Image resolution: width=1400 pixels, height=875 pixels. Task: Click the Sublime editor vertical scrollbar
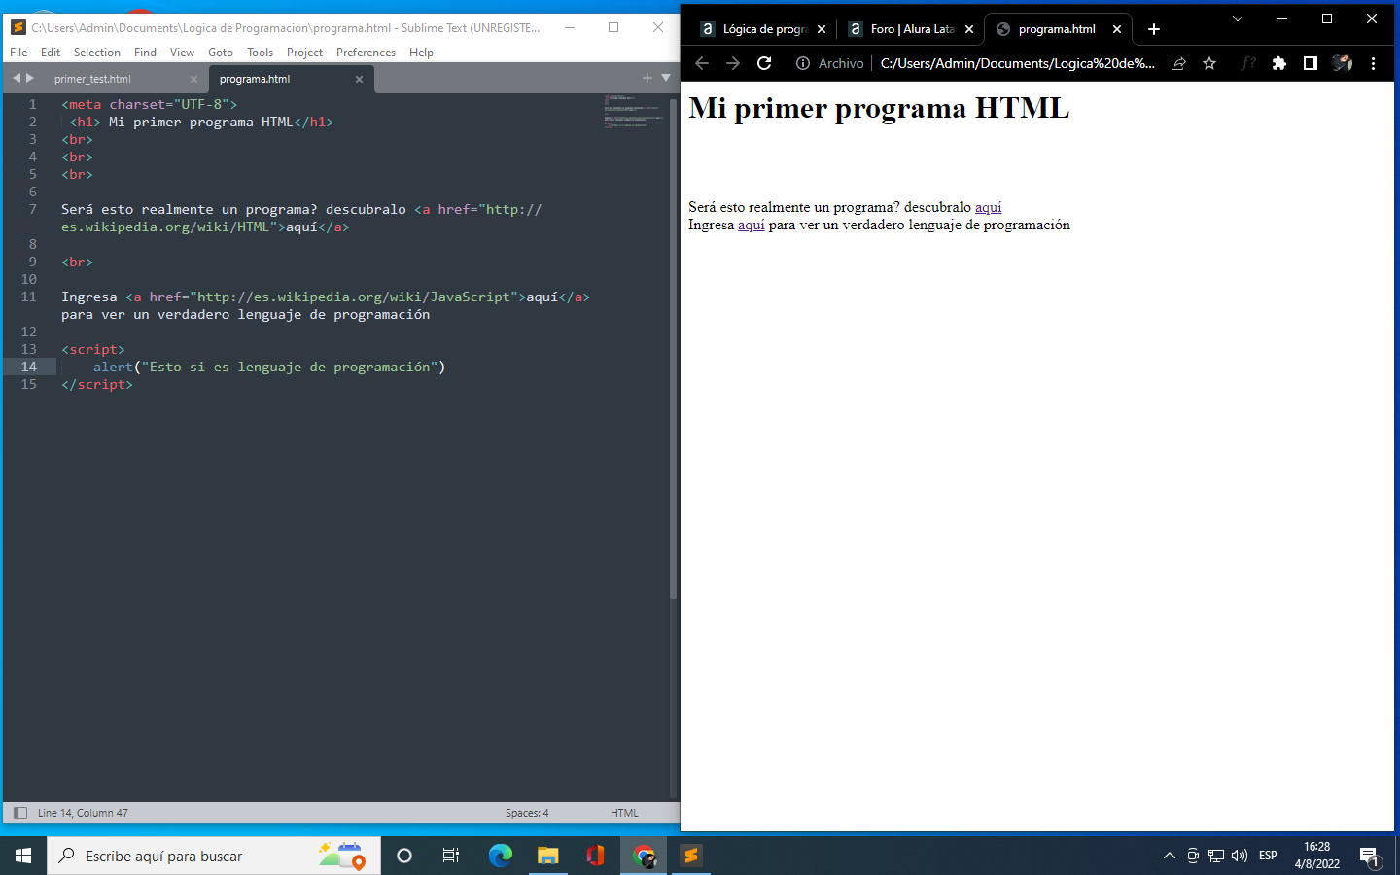tap(673, 348)
